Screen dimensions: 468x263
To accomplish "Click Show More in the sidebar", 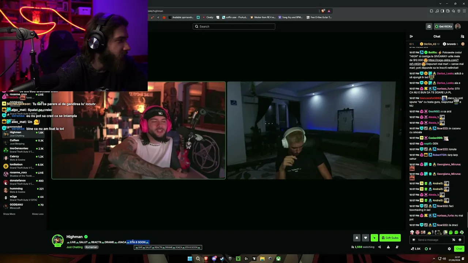I will pos(9,214).
